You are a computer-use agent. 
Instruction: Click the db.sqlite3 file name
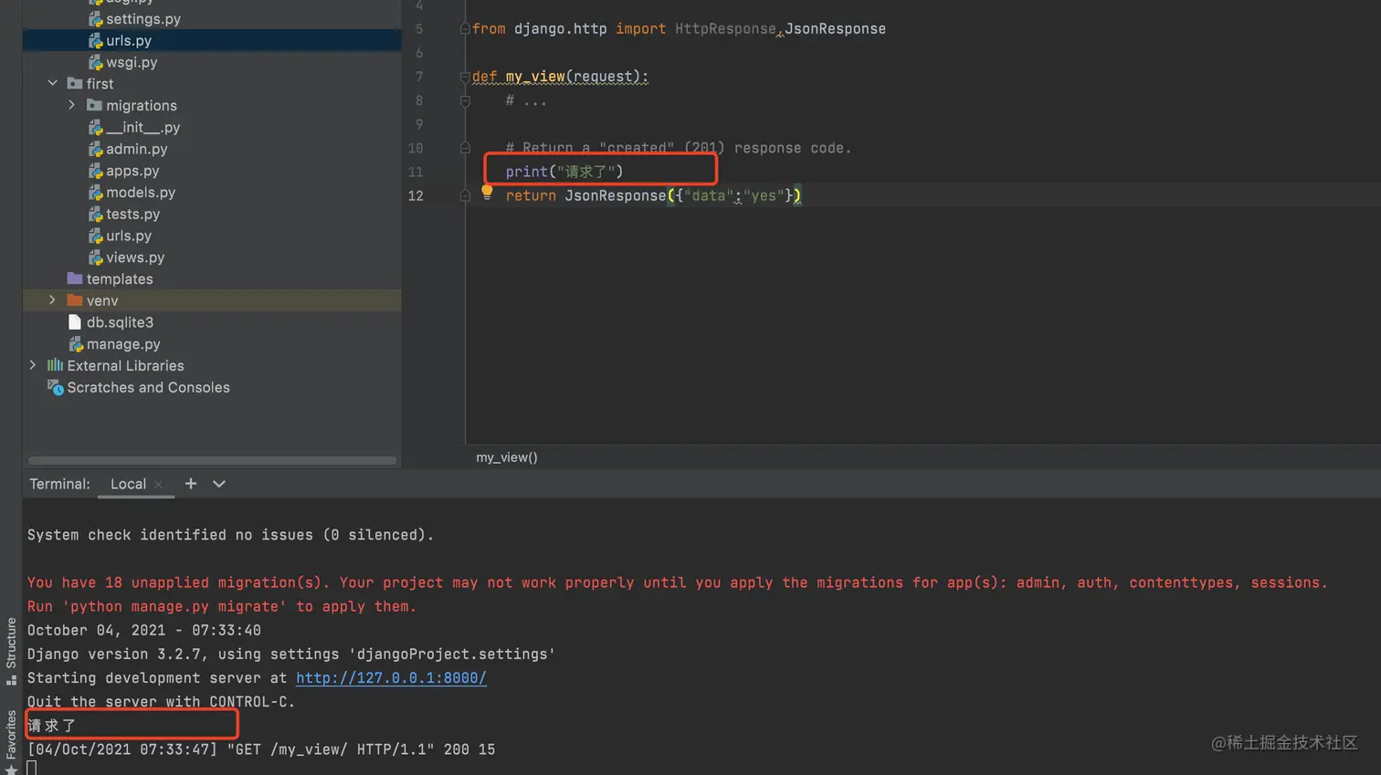click(x=120, y=322)
